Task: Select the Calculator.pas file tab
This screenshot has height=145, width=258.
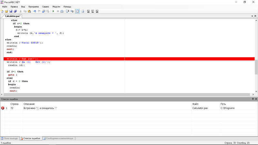Action: (13, 16)
